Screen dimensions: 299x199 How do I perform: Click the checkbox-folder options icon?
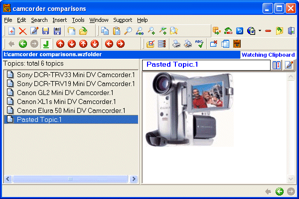(x=150, y=44)
